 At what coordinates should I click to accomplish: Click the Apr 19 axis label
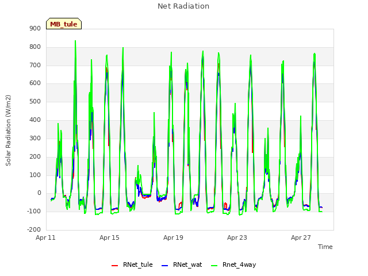point(173,237)
